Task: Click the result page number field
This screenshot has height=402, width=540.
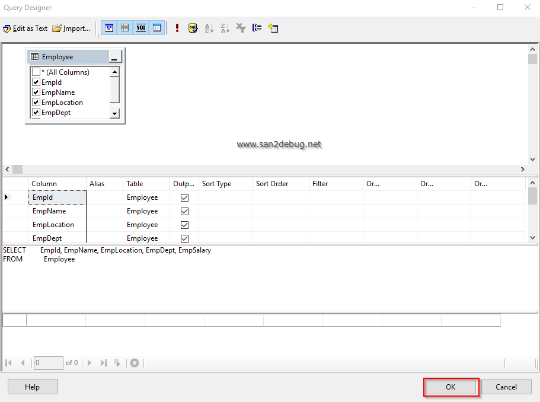Action: [x=48, y=363]
